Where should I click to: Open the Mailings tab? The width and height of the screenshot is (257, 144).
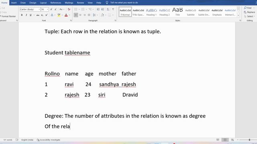69,3
